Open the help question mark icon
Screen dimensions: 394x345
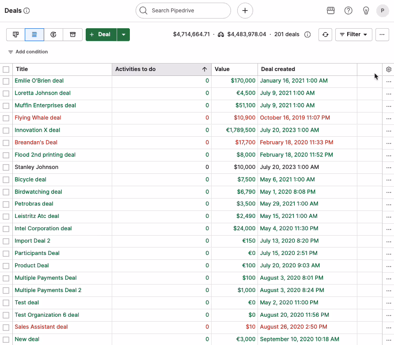click(x=348, y=11)
